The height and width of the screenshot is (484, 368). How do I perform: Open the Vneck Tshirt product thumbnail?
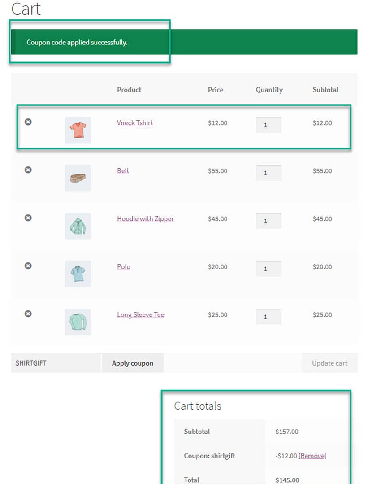[78, 130]
